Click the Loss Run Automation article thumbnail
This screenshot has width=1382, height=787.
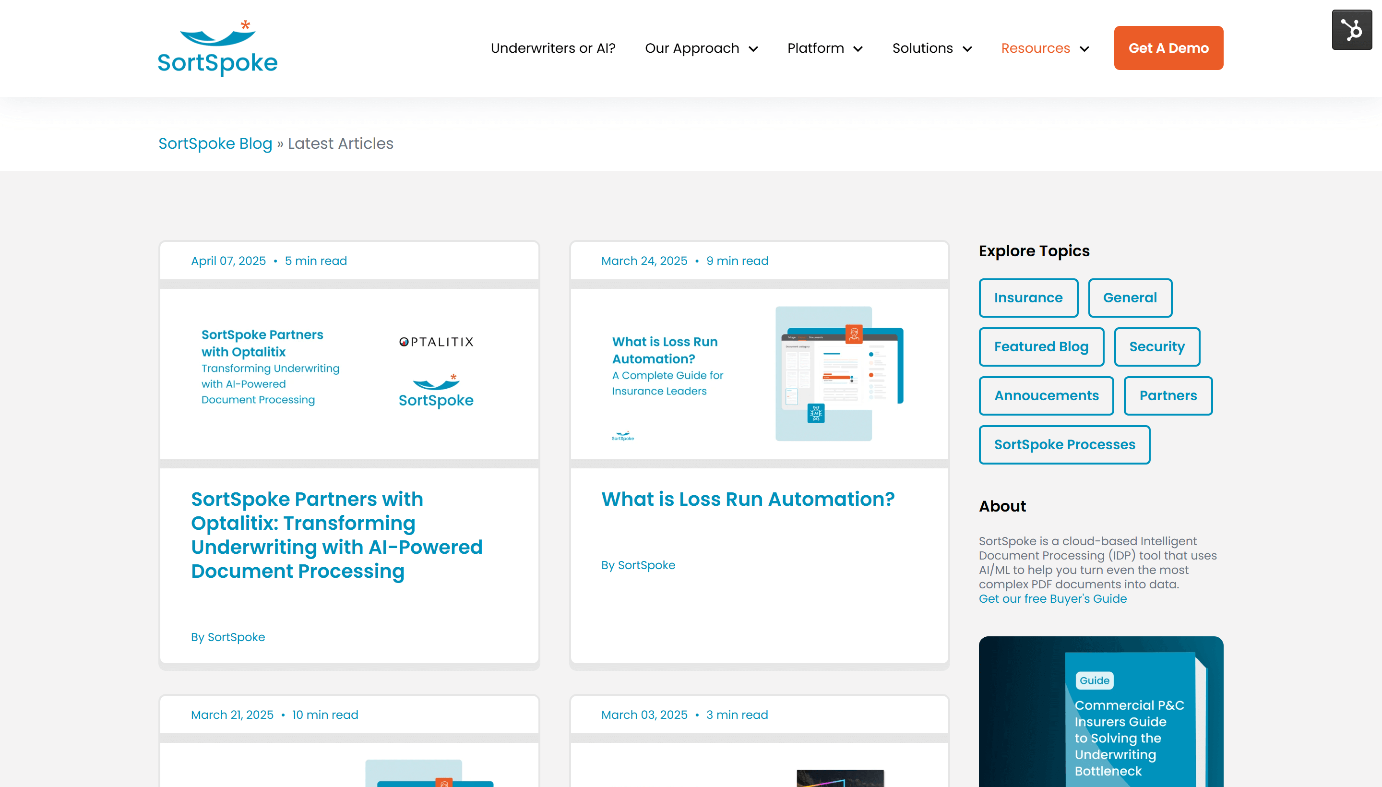(759, 373)
